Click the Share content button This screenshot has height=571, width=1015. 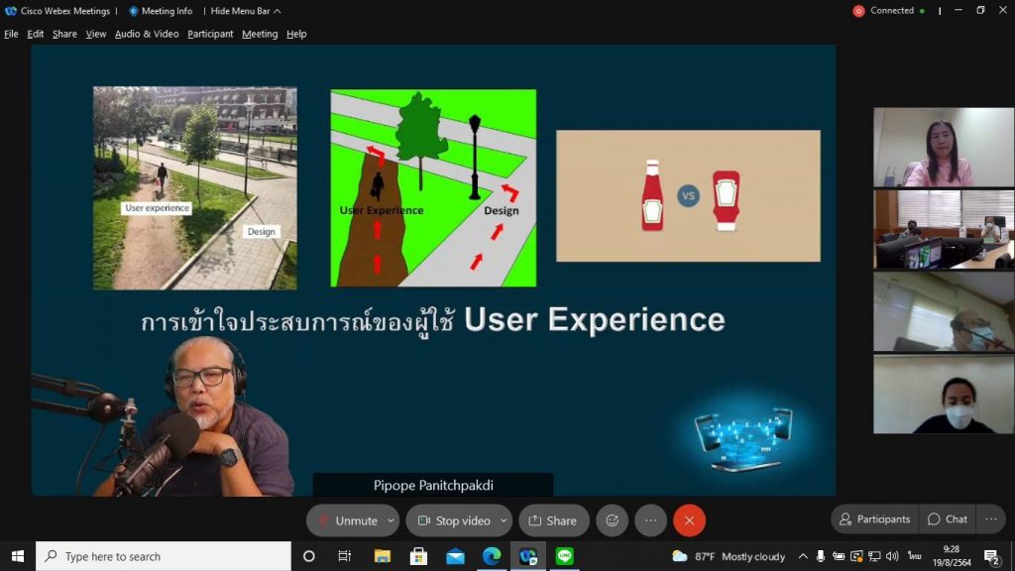[553, 520]
